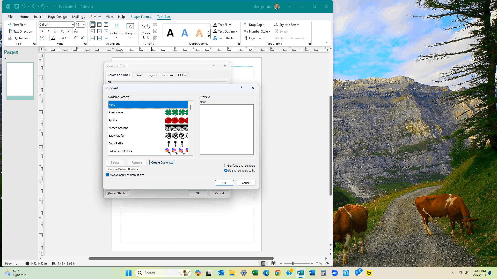Click the Bold formatting icon
This screenshot has width=497, height=279.
point(42,31)
